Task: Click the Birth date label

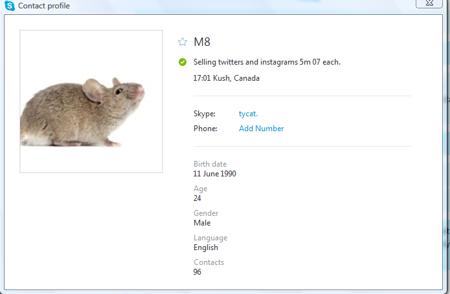Action: click(210, 163)
